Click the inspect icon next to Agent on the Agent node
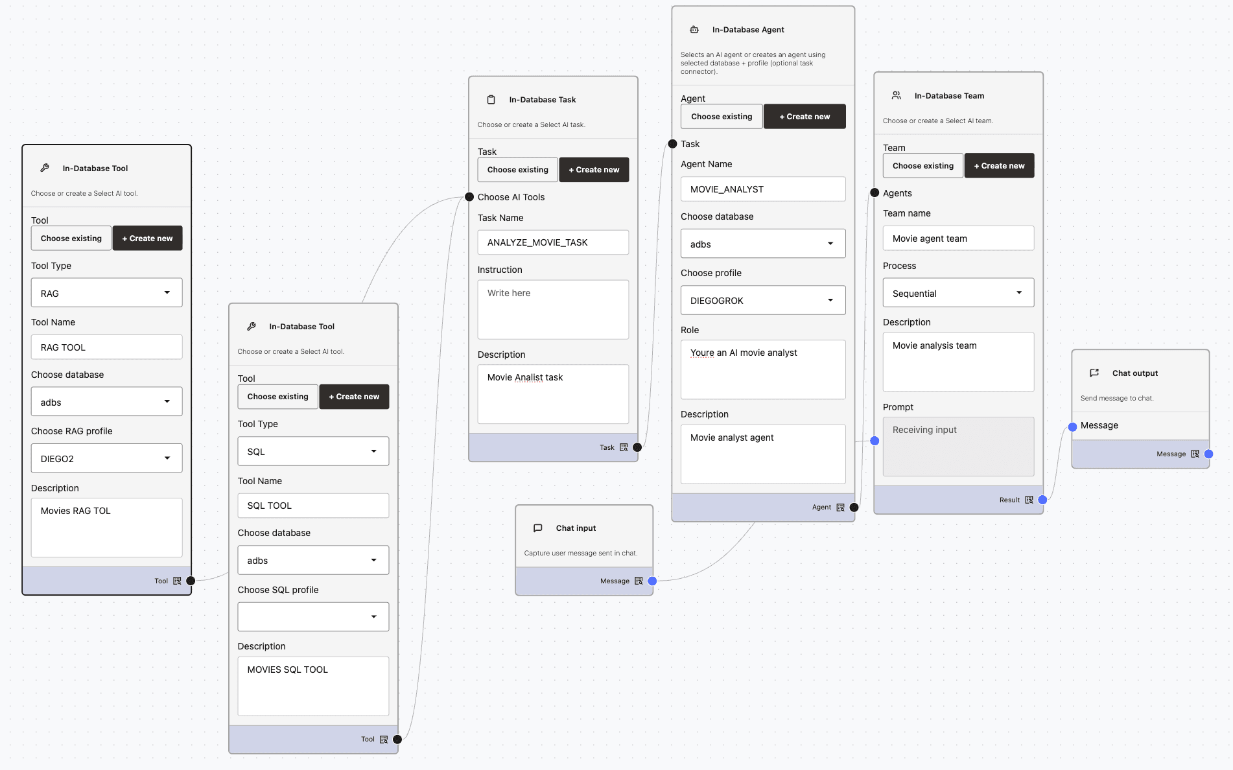This screenshot has width=1233, height=770. click(840, 507)
